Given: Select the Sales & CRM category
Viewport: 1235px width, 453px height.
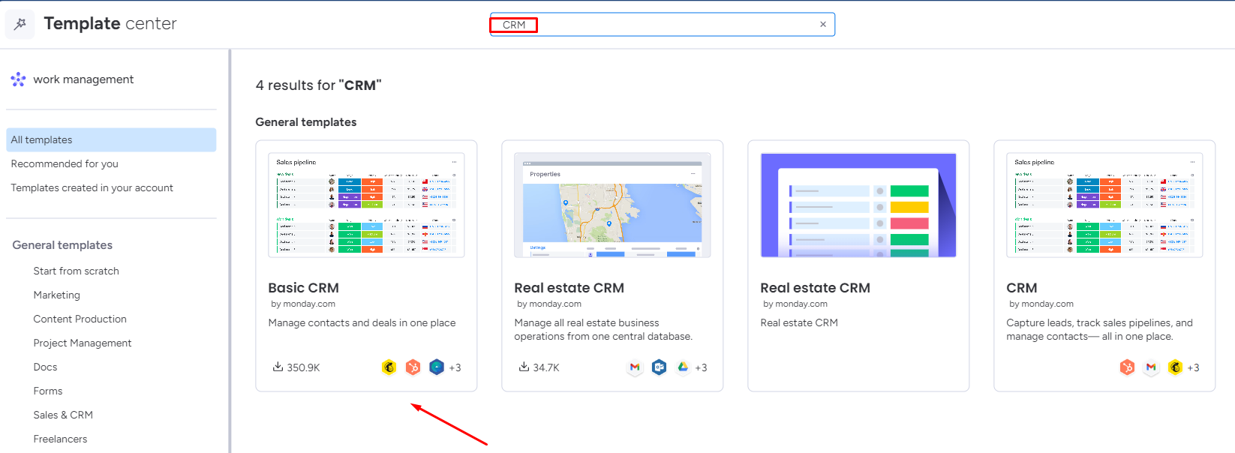Looking at the screenshot, I should pos(63,415).
